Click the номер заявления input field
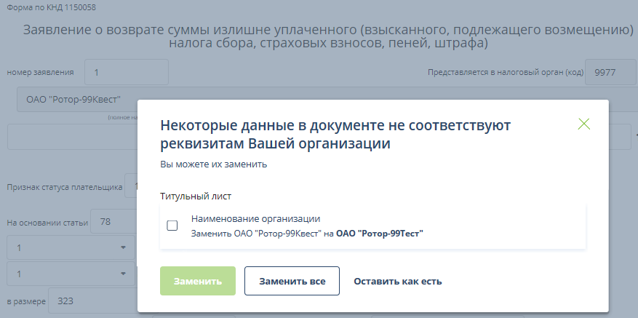The height and width of the screenshot is (318, 638). (x=126, y=72)
